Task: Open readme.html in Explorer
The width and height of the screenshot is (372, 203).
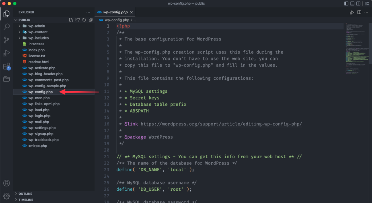Action: pyautogui.click(x=54, y=62)
